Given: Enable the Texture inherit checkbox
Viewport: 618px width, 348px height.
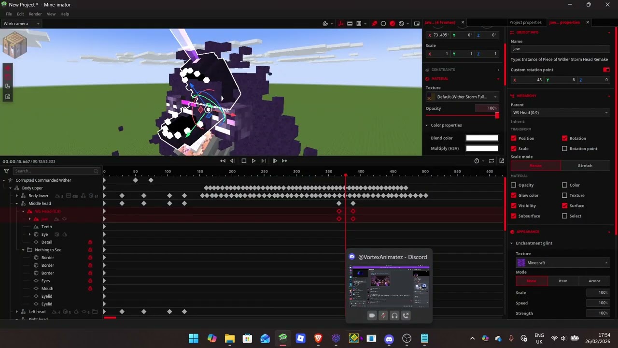Looking at the screenshot, I should click(564, 195).
